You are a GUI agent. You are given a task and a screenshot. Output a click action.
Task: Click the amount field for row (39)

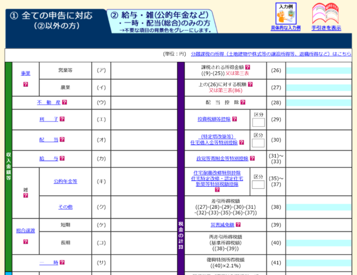click(x=319, y=225)
